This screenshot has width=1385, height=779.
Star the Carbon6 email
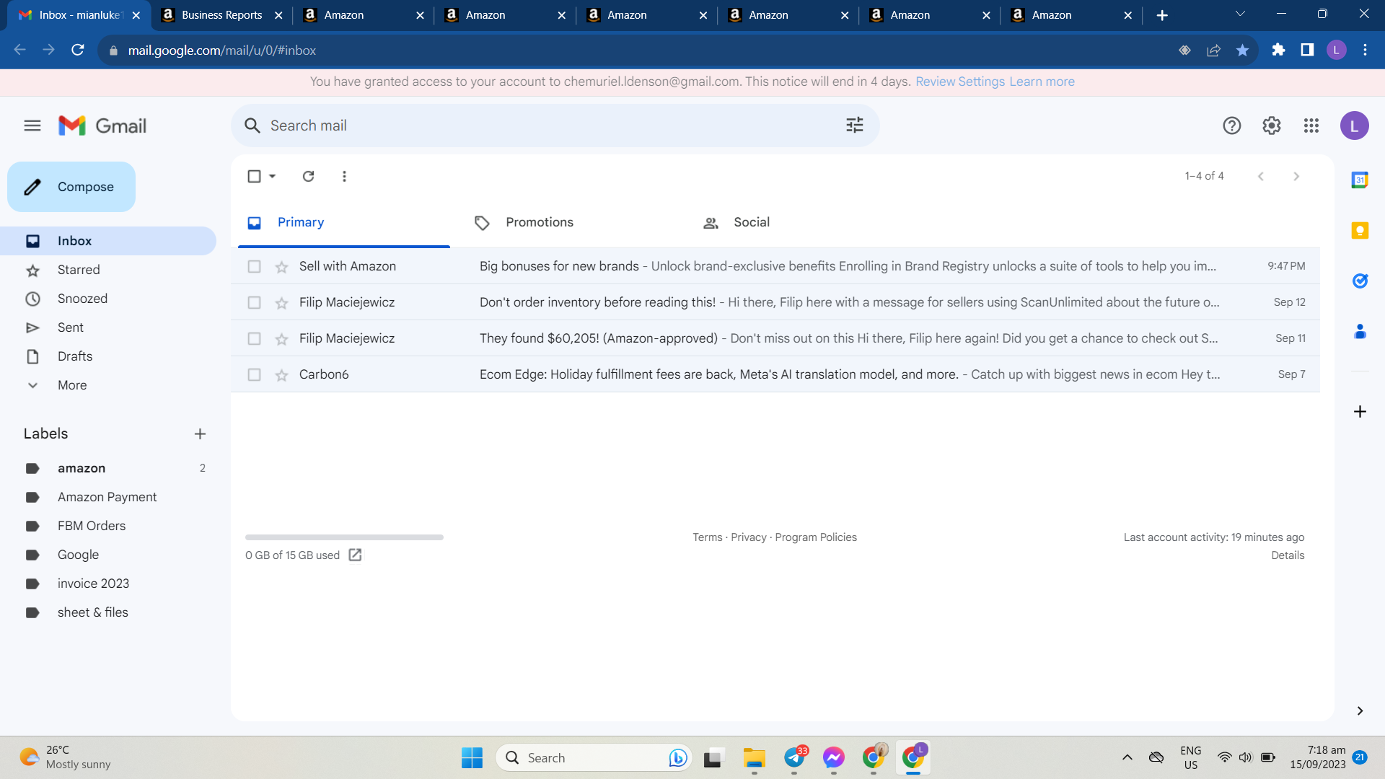point(281,375)
